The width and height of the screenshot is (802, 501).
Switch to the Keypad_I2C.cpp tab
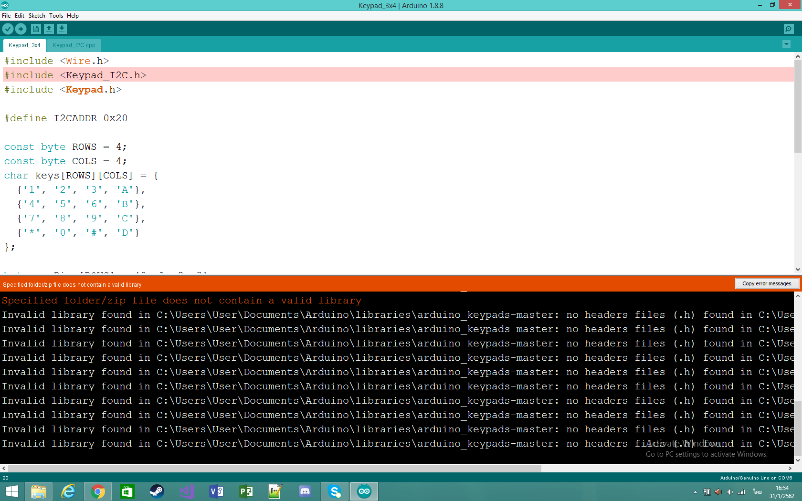tap(74, 45)
